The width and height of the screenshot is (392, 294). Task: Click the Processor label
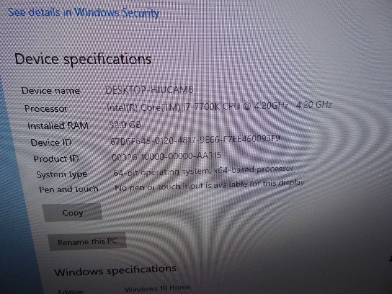coord(46,108)
